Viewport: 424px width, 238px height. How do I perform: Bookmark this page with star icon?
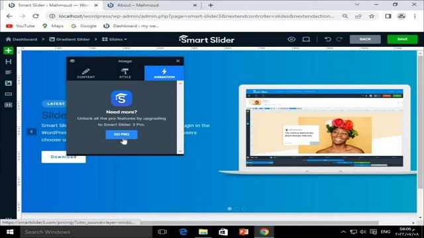pyautogui.click(x=372, y=16)
